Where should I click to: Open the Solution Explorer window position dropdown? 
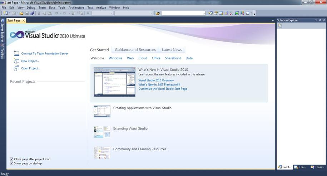[x=316, y=20]
